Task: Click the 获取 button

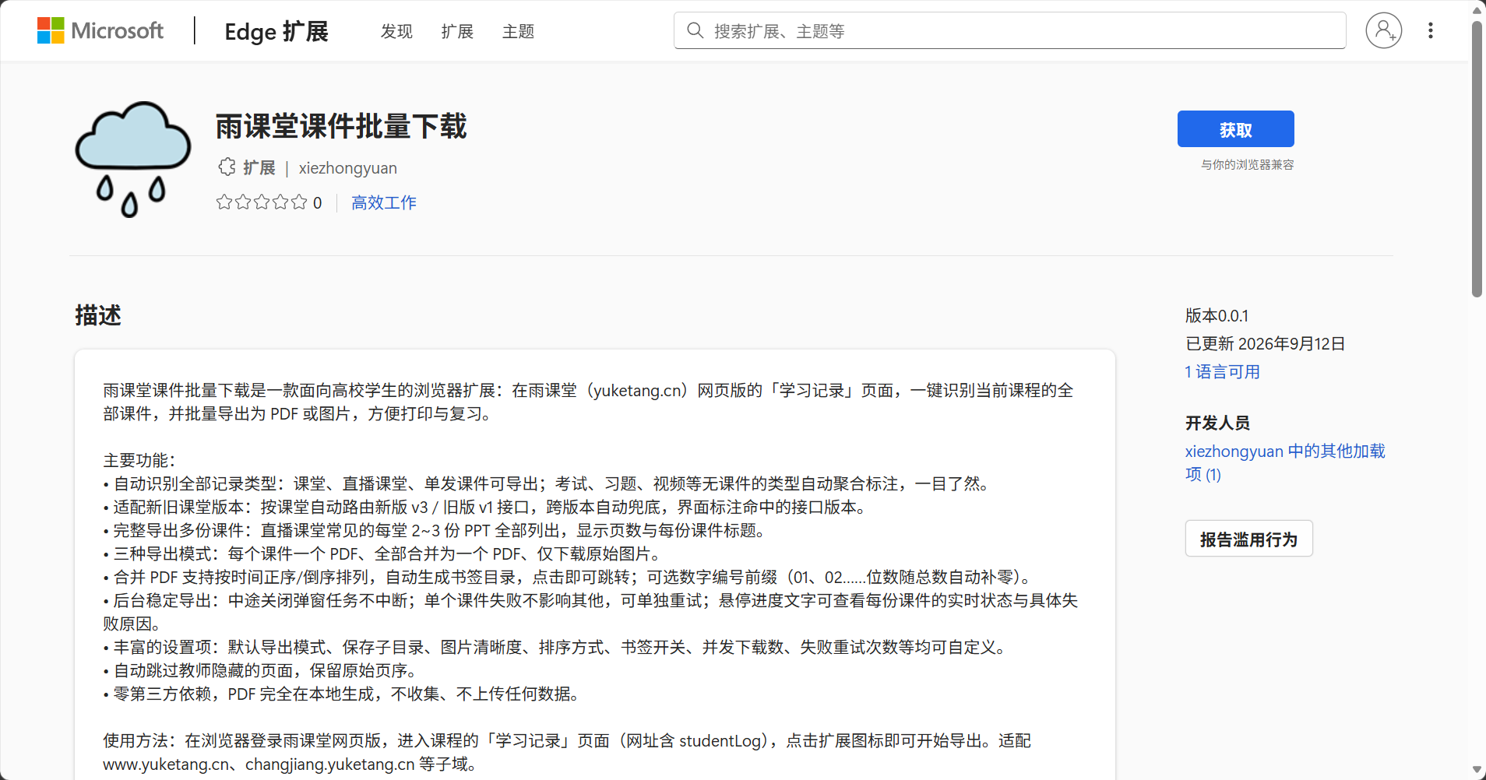Action: click(1235, 129)
